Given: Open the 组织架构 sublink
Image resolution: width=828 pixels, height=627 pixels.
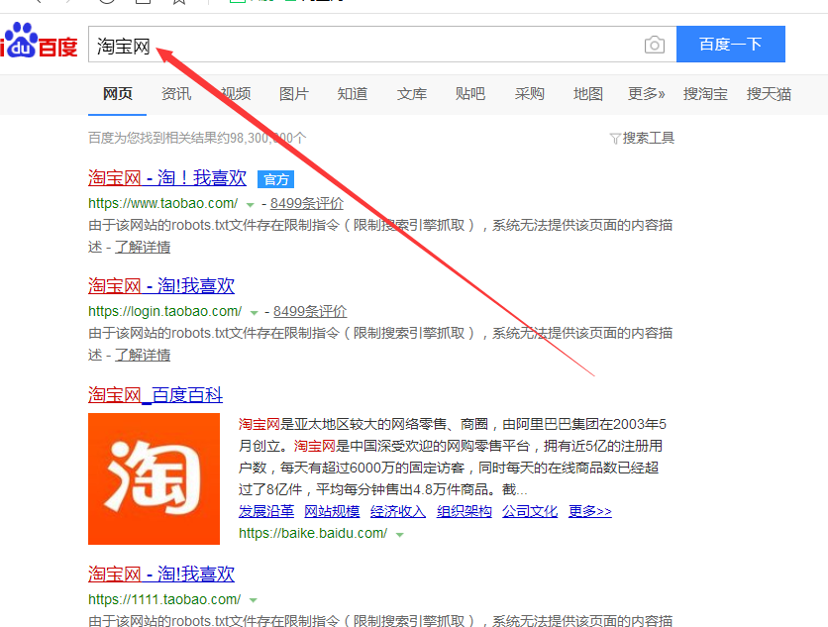Looking at the screenshot, I should click(465, 511).
